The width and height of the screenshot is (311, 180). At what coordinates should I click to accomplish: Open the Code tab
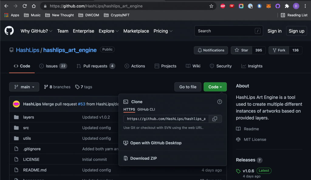click(22, 66)
